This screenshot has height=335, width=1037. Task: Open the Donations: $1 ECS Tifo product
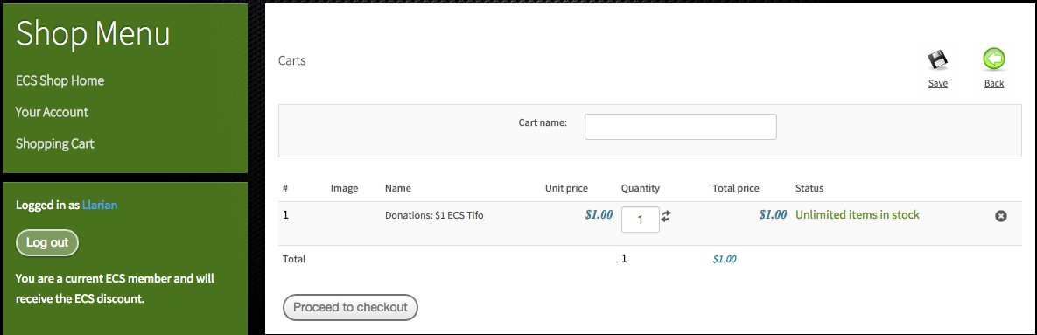[434, 215]
